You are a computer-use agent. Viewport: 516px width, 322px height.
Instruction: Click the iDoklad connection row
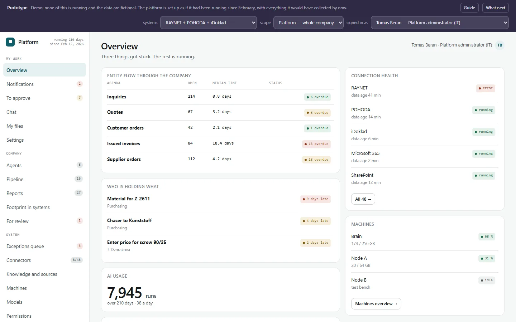tap(425, 135)
